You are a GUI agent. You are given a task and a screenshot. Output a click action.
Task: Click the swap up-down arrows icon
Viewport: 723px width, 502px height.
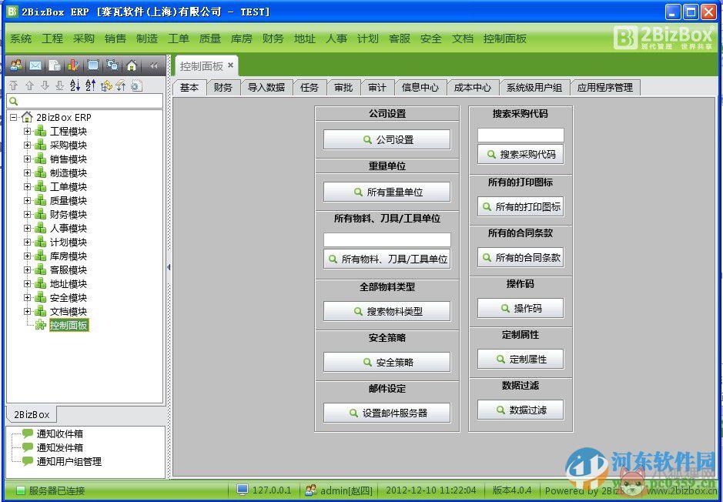121,85
